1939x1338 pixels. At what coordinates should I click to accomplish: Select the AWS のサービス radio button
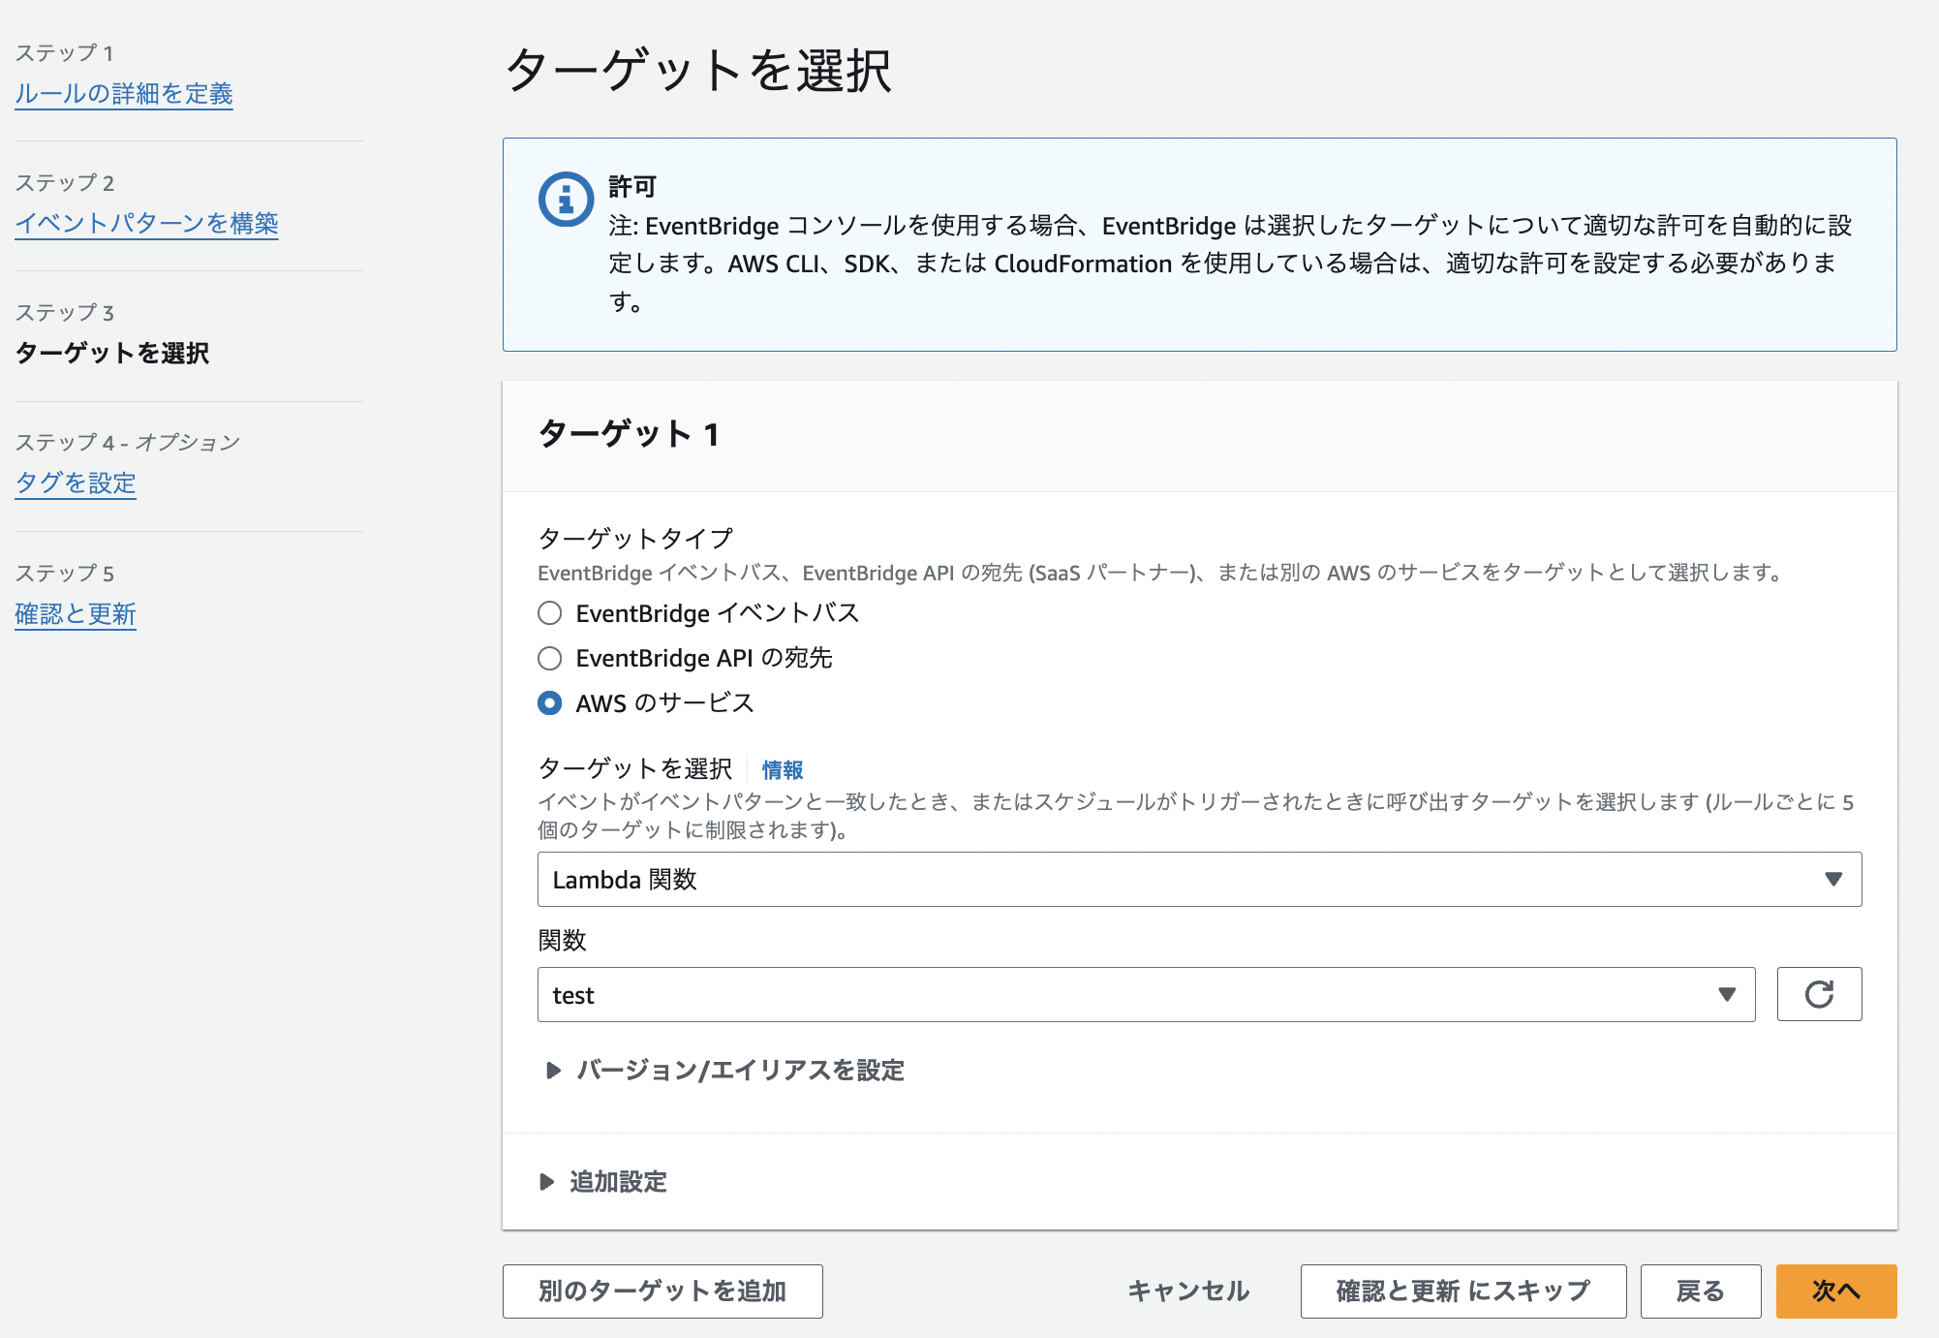point(549,703)
